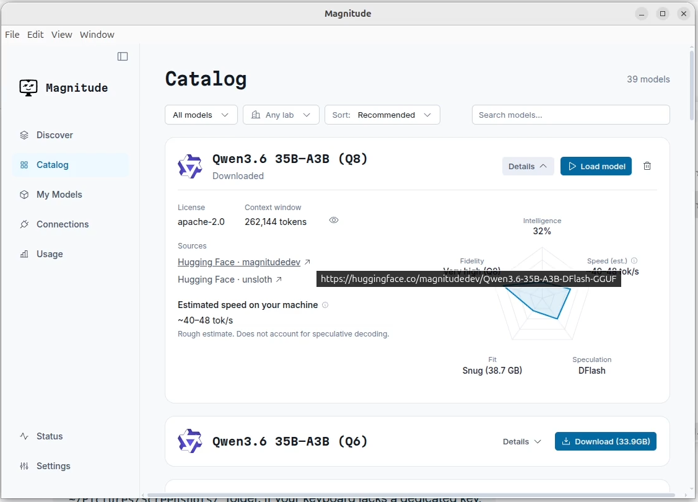The width and height of the screenshot is (698, 502).
Task: Click the vertical scrollbar of the catalog
Action: [692, 85]
